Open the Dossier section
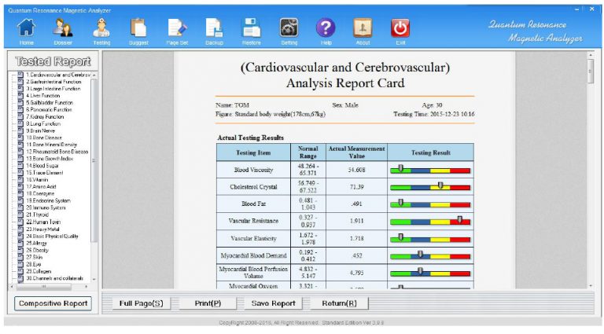This screenshot has height=334, width=604. 64,29
